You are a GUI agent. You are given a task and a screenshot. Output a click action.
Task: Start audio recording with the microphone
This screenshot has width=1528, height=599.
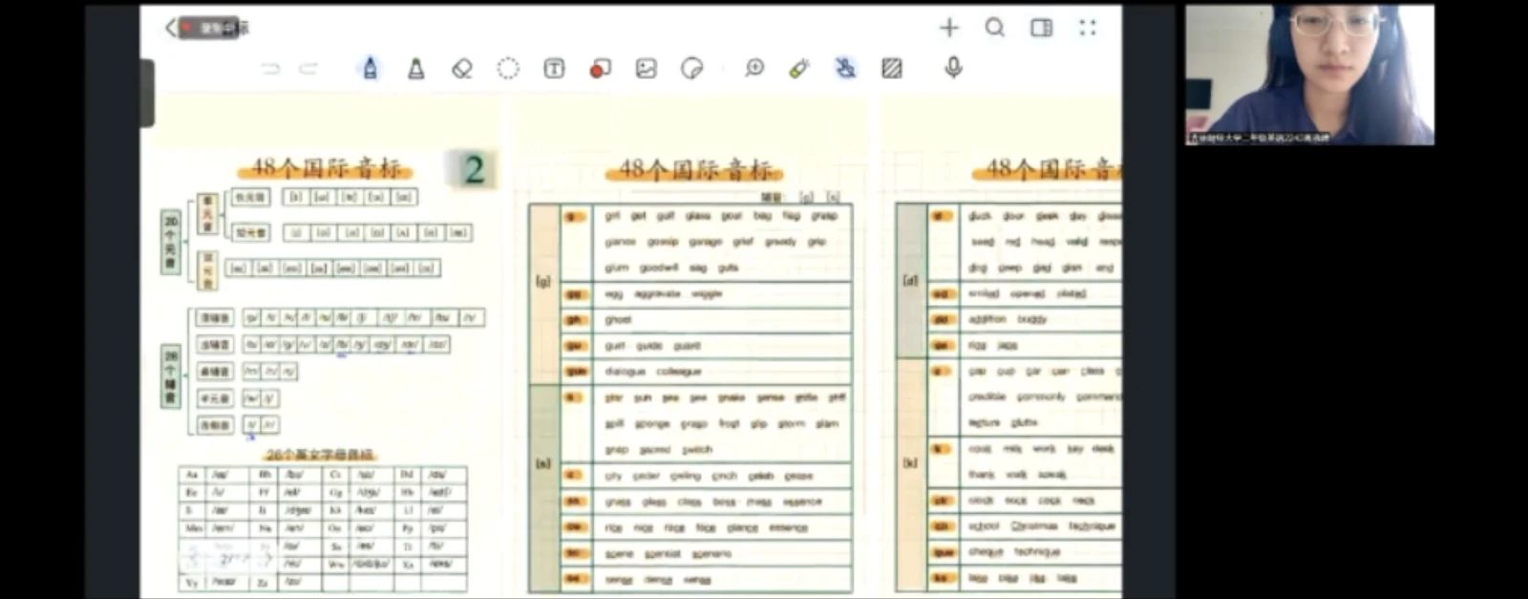coord(953,67)
